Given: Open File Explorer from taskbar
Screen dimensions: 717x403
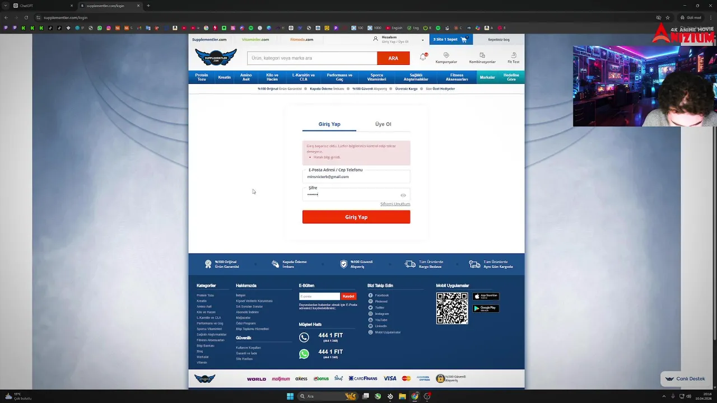Looking at the screenshot, I should click(x=402, y=396).
